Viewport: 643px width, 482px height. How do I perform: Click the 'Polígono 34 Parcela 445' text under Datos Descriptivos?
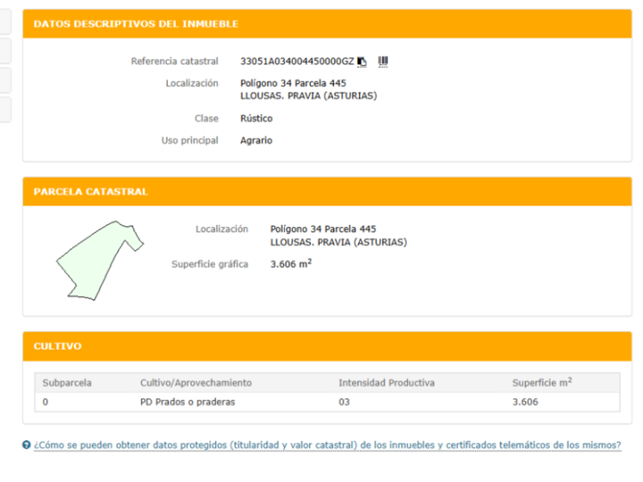coord(293,83)
